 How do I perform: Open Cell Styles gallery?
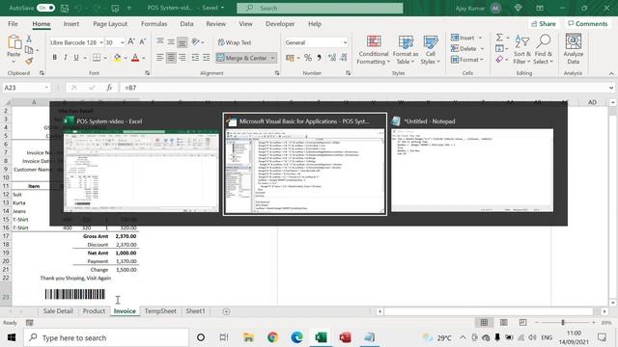click(x=431, y=49)
